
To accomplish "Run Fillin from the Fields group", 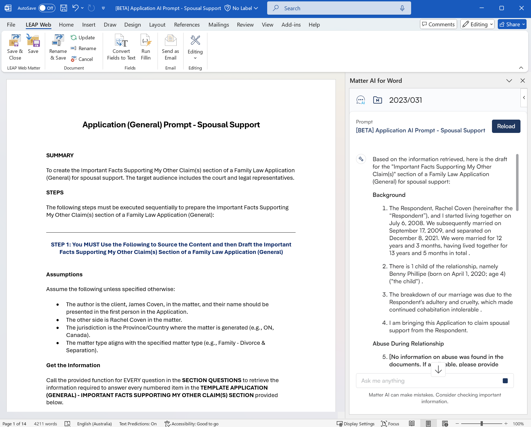I will pos(146,47).
